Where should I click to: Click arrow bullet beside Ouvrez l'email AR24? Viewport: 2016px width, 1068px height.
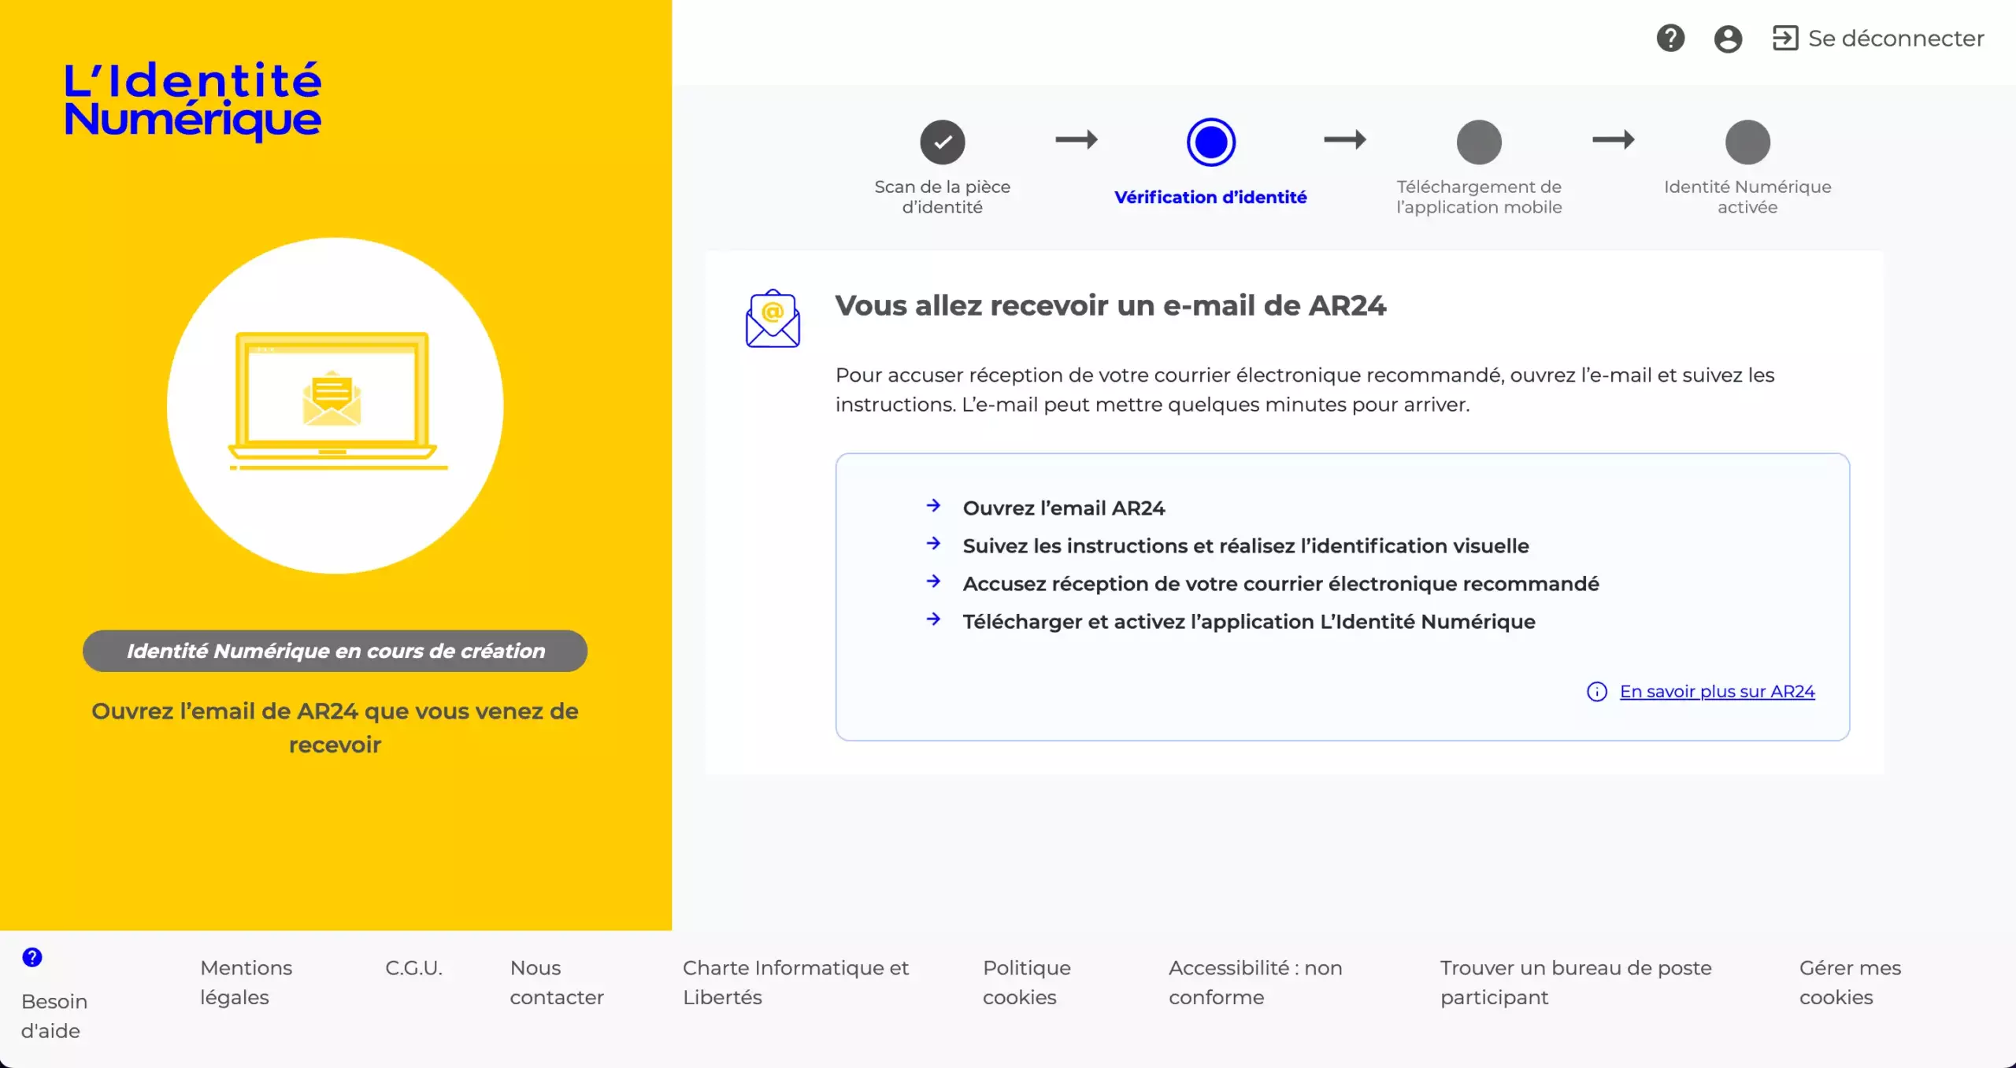point(933,505)
